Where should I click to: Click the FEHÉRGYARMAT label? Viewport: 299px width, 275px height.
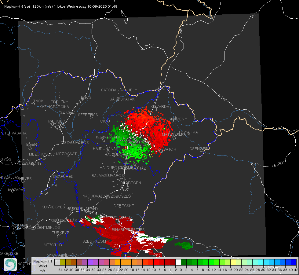click(184, 132)
